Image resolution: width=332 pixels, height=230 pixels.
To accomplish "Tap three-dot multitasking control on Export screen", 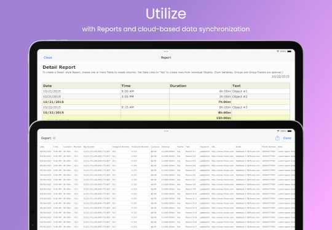I will [x=166, y=131].
